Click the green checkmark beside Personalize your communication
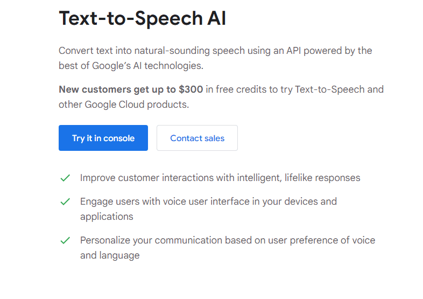This screenshot has height=299, width=423. click(65, 240)
